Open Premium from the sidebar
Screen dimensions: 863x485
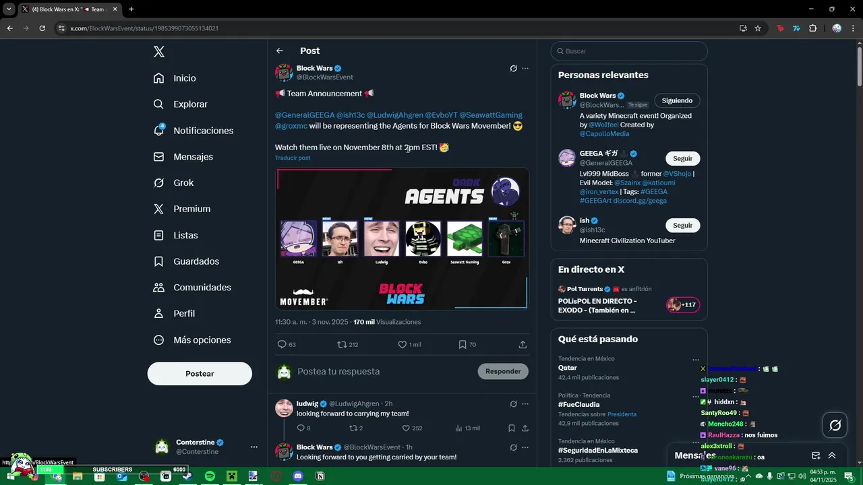[x=181, y=209]
